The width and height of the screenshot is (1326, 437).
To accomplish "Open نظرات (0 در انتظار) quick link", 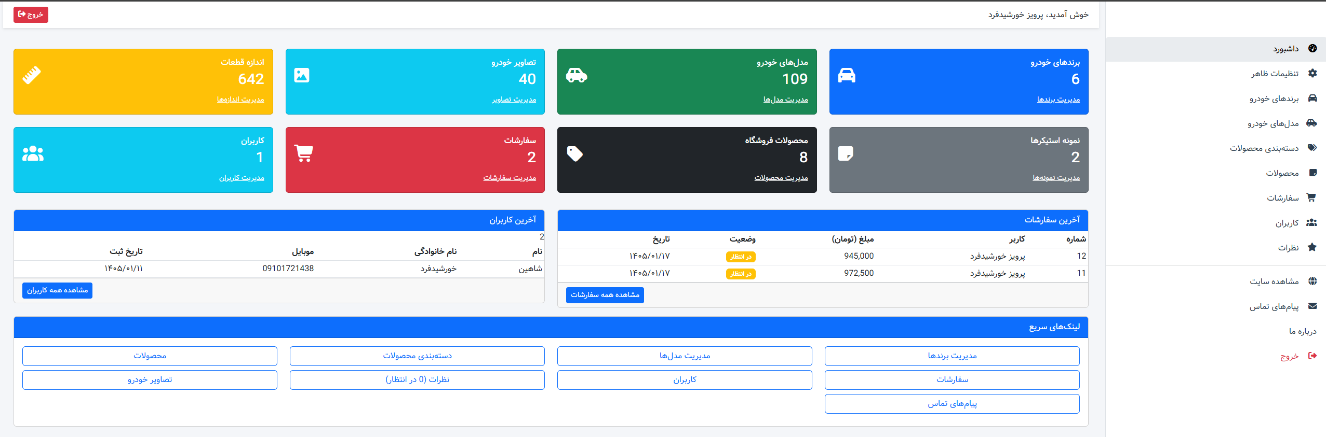I will point(417,380).
